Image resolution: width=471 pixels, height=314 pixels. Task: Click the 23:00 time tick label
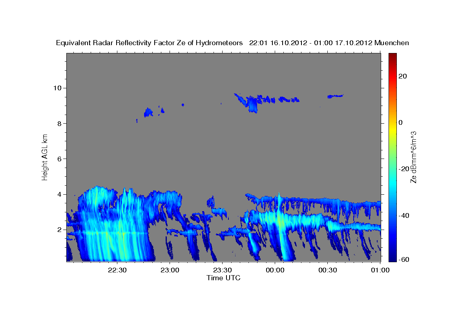click(x=170, y=270)
